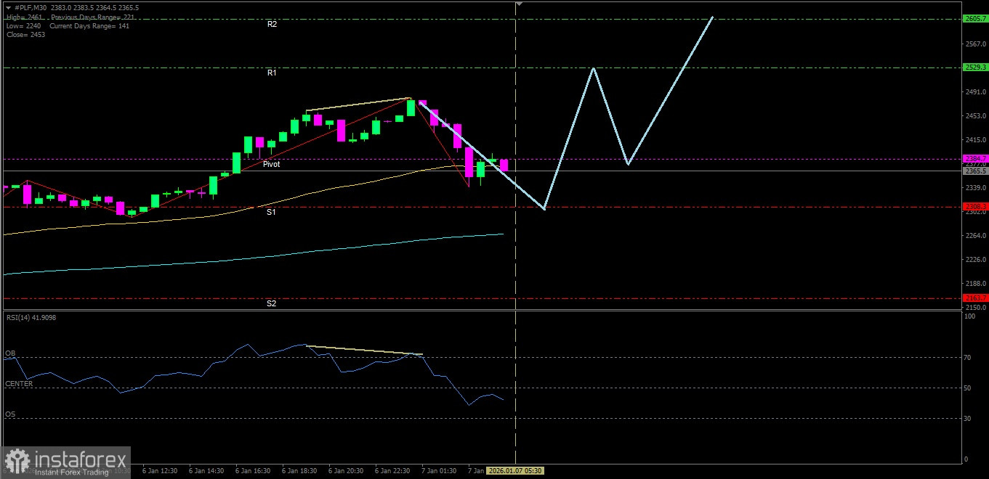This screenshot has height=479, width=989.
Task: Click the red 2308.3 price tag
Action: click(x=974, y=207)
